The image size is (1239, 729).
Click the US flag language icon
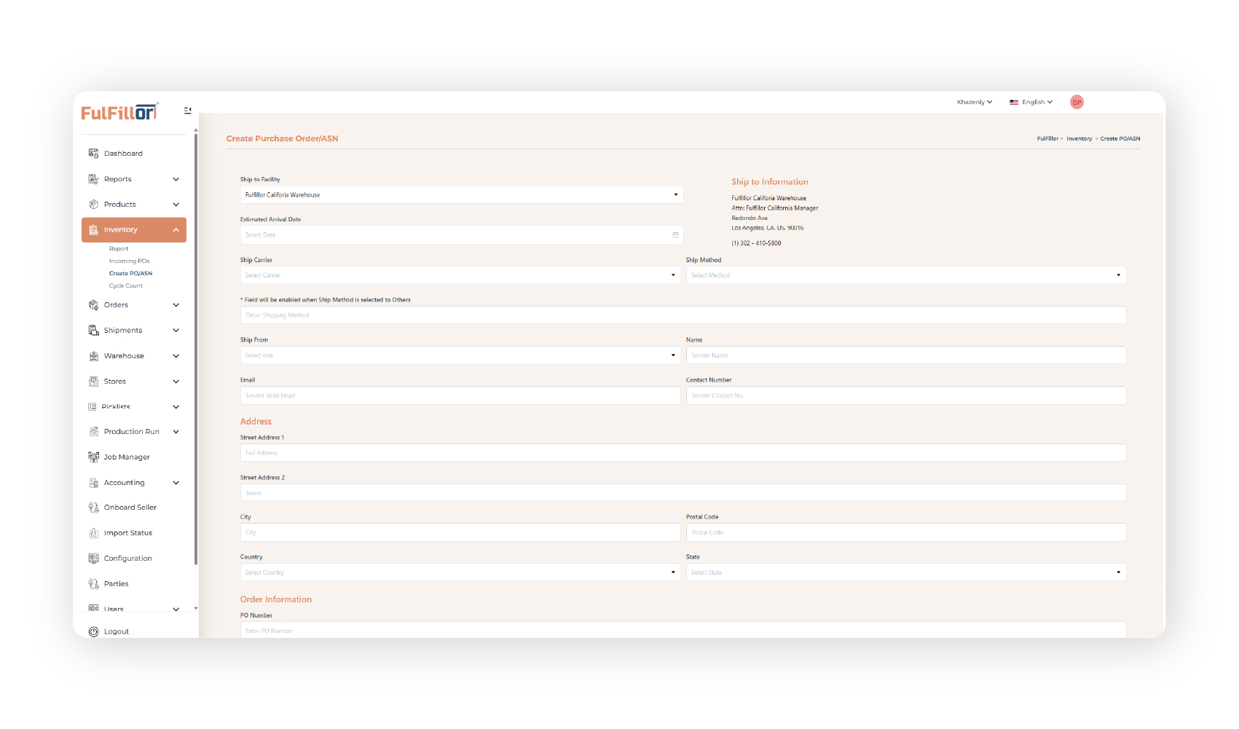[1014, 103]
